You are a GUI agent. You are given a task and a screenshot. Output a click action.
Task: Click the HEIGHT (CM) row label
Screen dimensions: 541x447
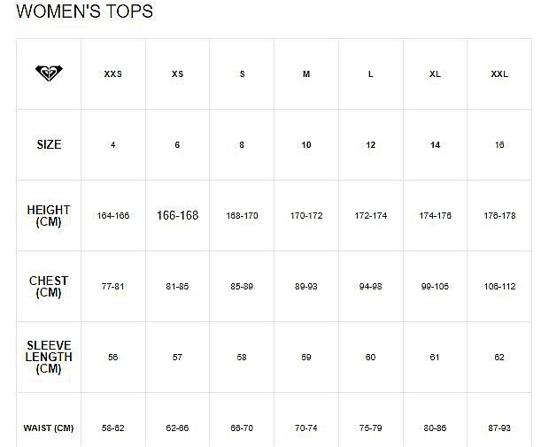pyautogui.click(x=49, y=216)
